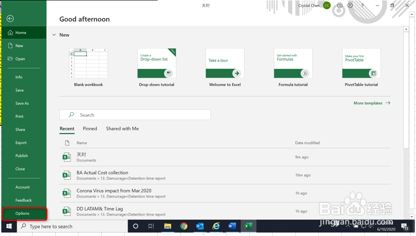
Task: Open Outlook from the taskbar
Action: click(x=200, y=226)
